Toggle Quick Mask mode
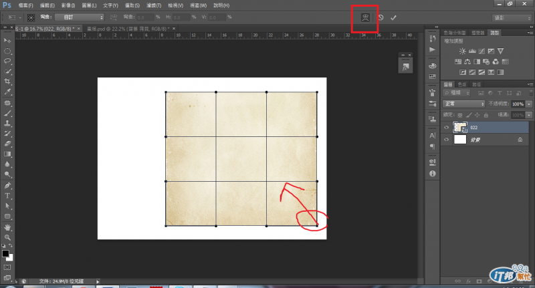Viewport: 535px width, 288px height. [7, 267]
